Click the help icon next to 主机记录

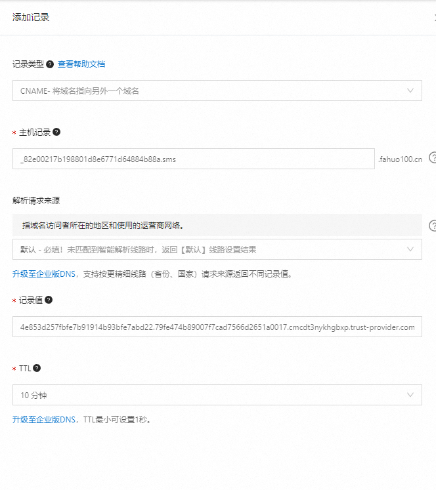coord(56,132)
